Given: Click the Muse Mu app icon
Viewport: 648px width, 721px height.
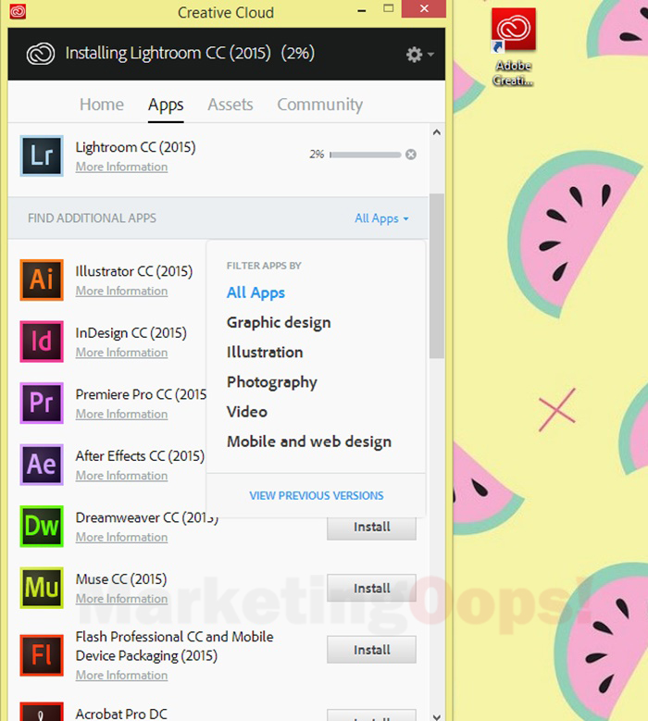Looking at the screenshot, I should pos(42,588).
